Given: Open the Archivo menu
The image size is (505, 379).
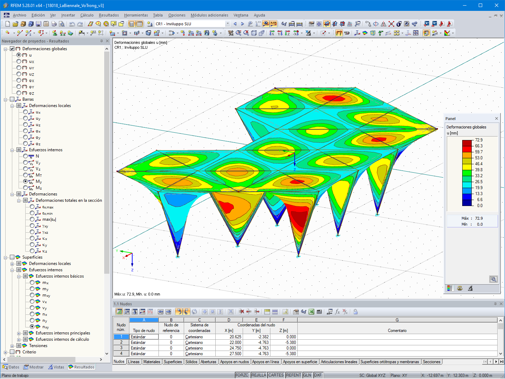Looking at the screenshot, I should [x=20, y=15].
